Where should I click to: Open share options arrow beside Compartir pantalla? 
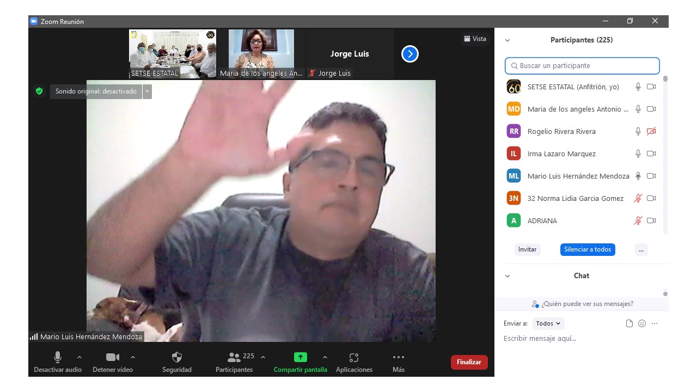325,357
